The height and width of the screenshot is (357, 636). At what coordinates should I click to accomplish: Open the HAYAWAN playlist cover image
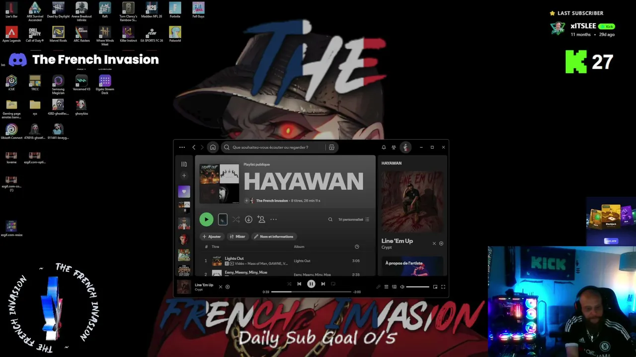219,183
